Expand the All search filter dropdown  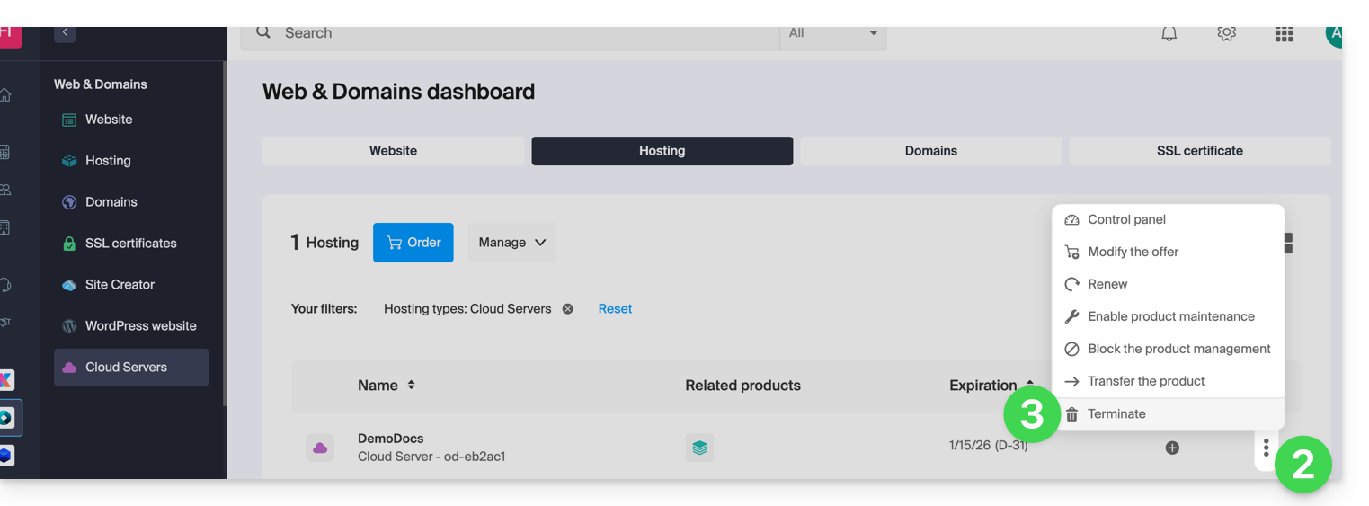click(x=832, y=34)
